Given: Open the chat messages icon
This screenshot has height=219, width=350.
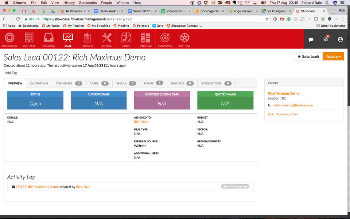Looking at the screenshot, I should coord(311,39).
